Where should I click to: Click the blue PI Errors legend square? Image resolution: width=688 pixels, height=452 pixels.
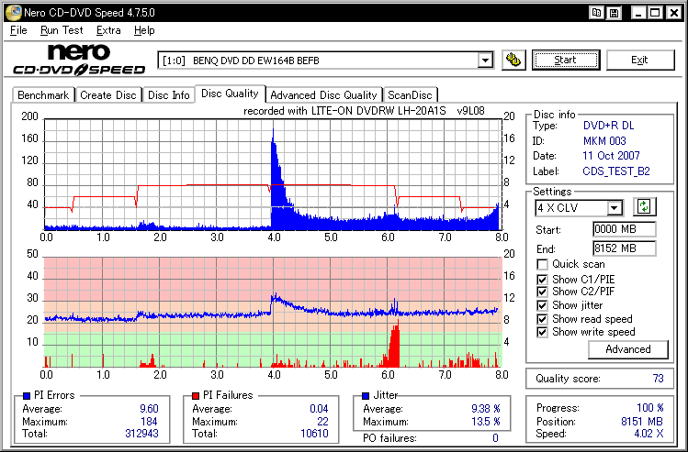pyautogui.click(x=27, y=396)
